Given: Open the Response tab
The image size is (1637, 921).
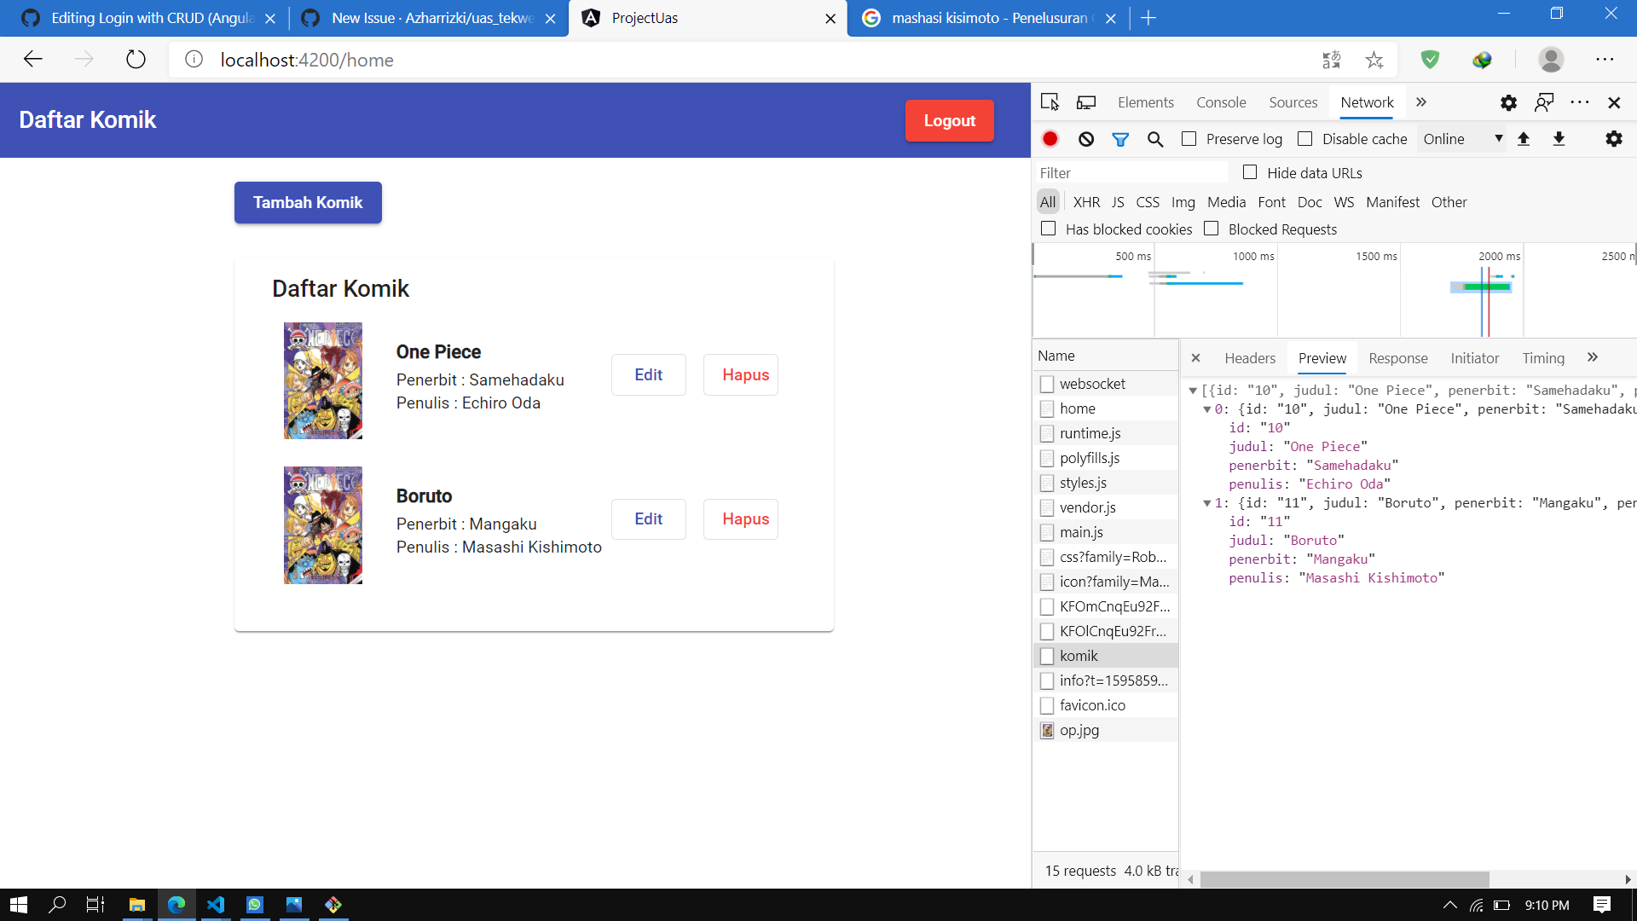Looking at the screenshot, I should [x=1397, y=358].
